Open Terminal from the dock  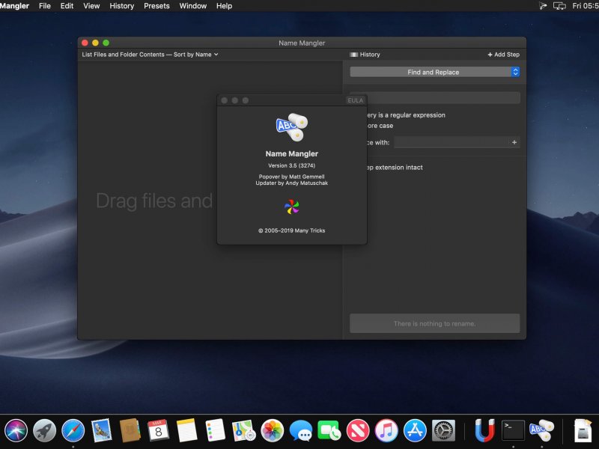click(513, 430)
